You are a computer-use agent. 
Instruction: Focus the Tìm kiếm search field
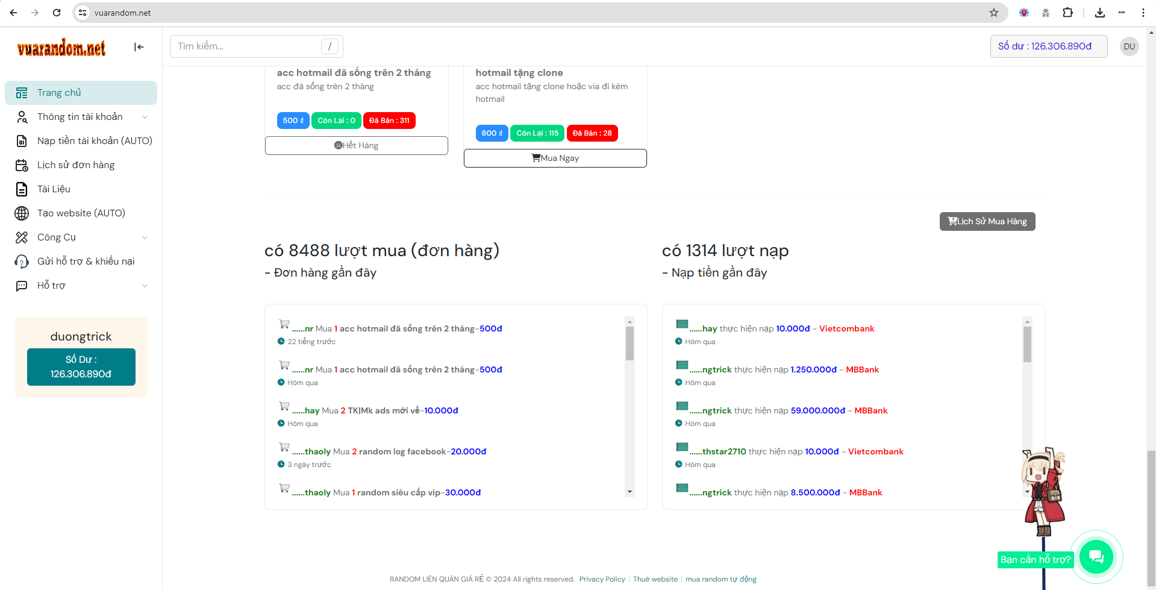point(248,46)
